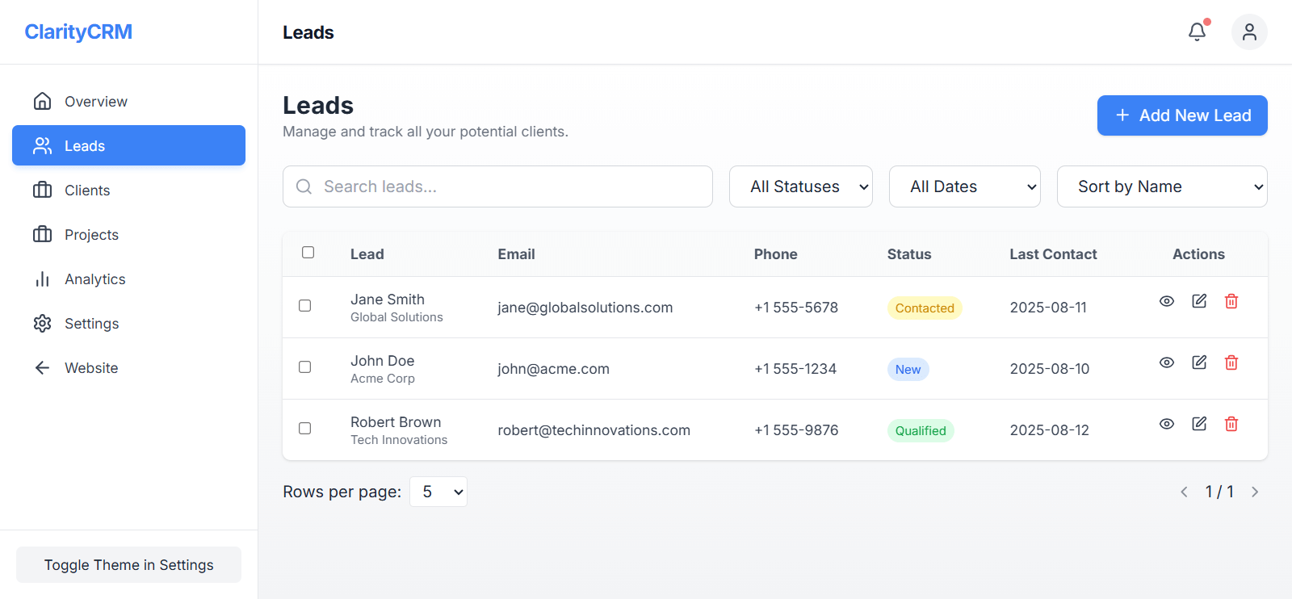Open the Sort by Name dropdown
The height and width of the screenshot is (599, 1292).
click(1161, 186)
